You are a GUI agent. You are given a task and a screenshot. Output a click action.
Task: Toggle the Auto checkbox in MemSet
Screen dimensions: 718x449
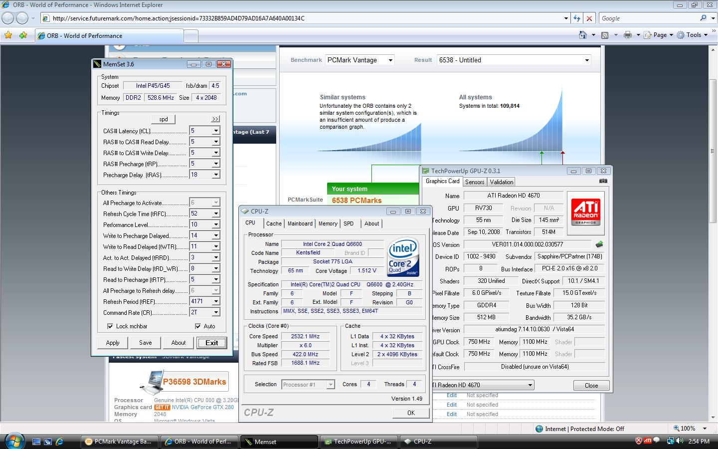point(198,326)
